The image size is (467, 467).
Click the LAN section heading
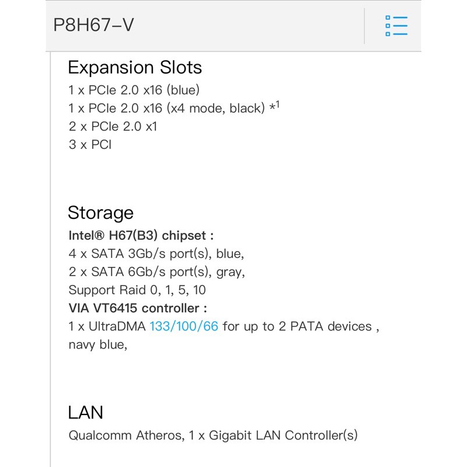coord(85,413)
